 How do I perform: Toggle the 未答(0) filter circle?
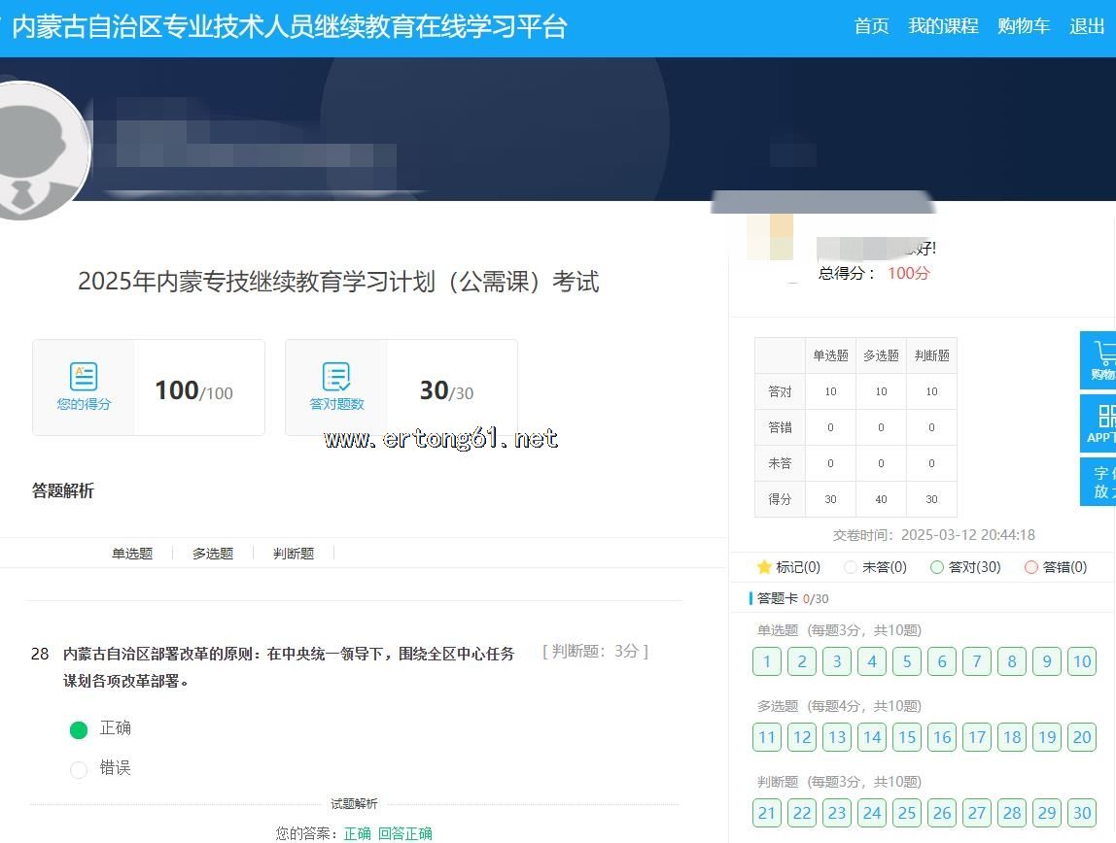[851, 567]
